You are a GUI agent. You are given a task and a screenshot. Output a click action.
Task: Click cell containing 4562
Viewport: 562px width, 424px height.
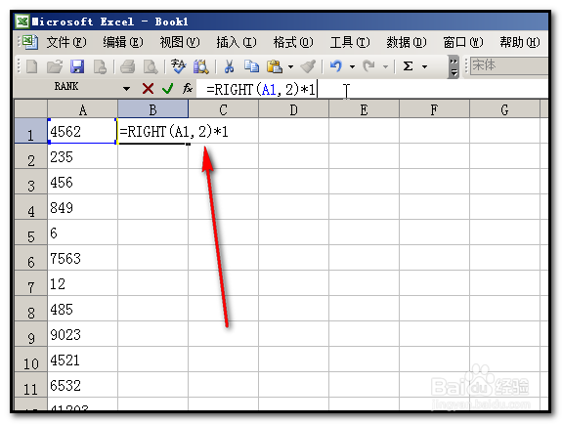[x=82, y=131]
